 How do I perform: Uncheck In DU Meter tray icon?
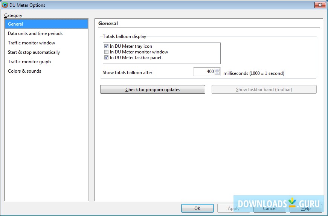[106, 46]
